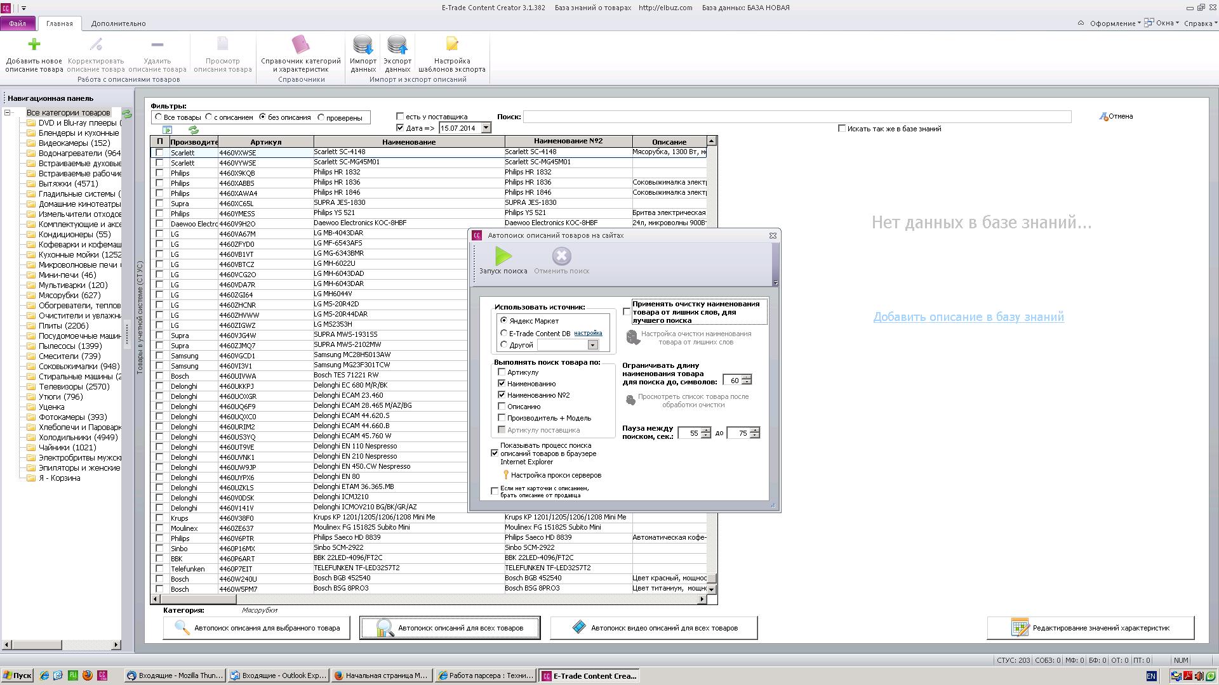
Task: Start the search with green Запуск поиска arrow
Action: tap(503, 256)
